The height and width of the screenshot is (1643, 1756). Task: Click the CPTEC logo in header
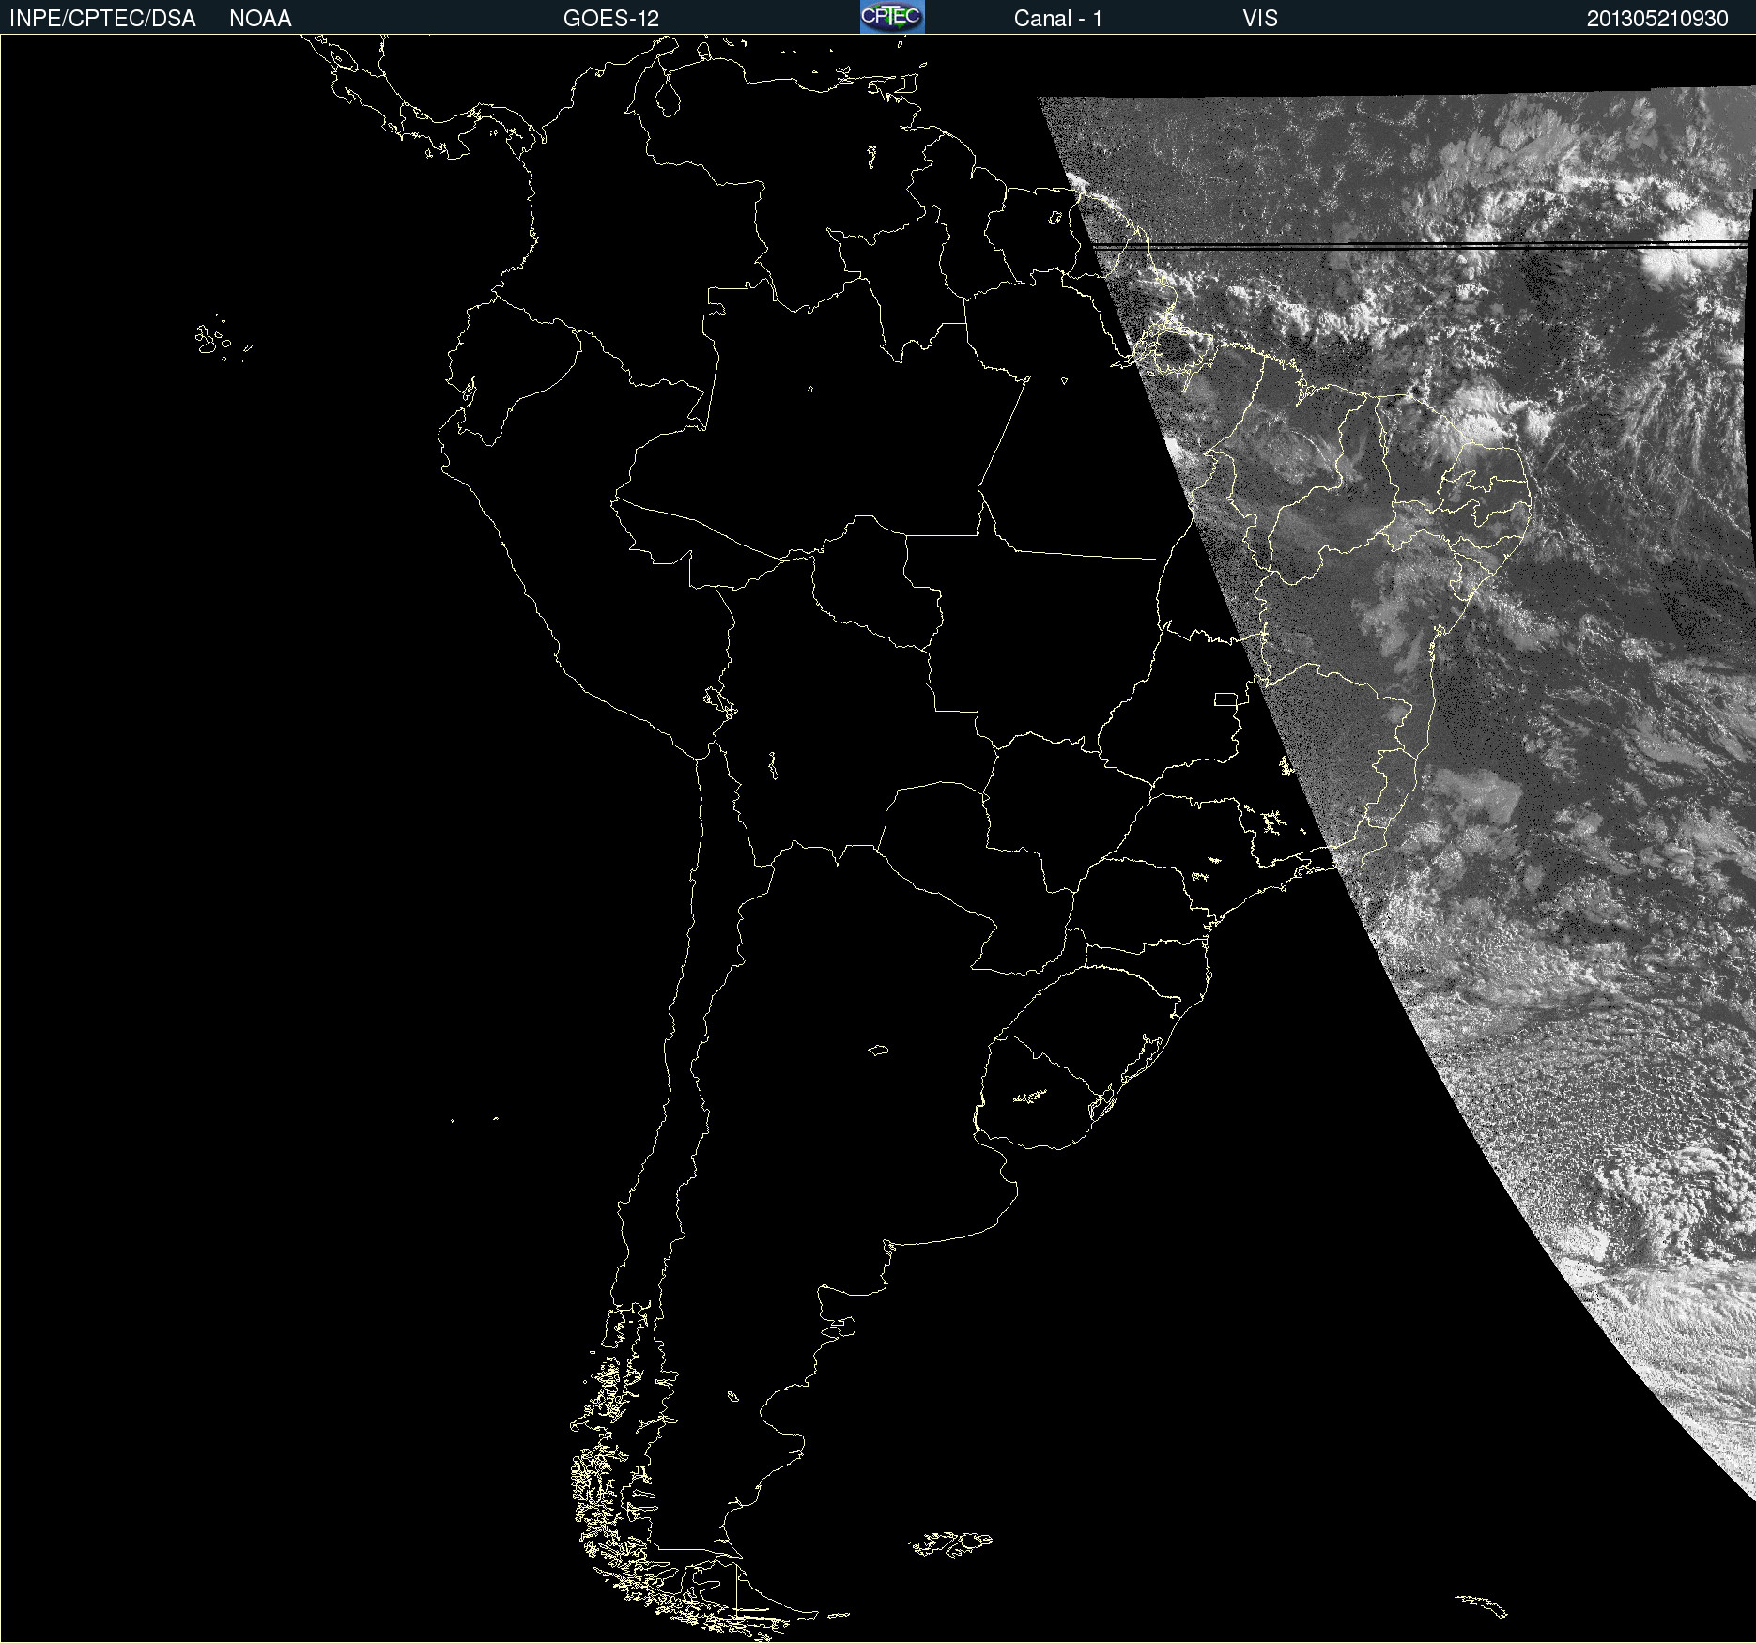(x=892, y=17)
